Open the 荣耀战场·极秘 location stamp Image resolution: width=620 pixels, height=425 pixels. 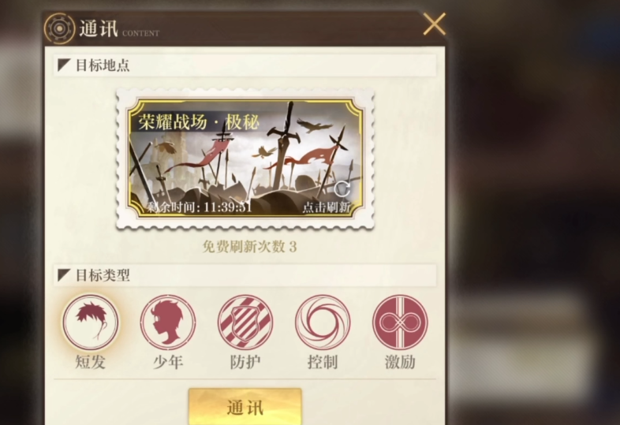[245, 158]
